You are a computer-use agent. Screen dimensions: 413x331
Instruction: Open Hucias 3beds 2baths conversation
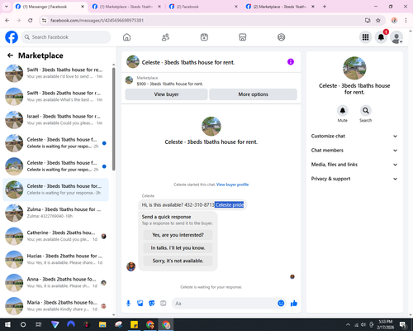55,259
